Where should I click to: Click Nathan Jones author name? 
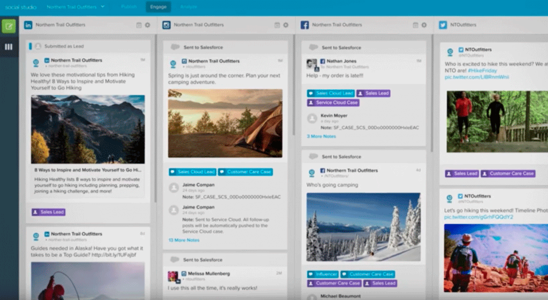(341, 61)
